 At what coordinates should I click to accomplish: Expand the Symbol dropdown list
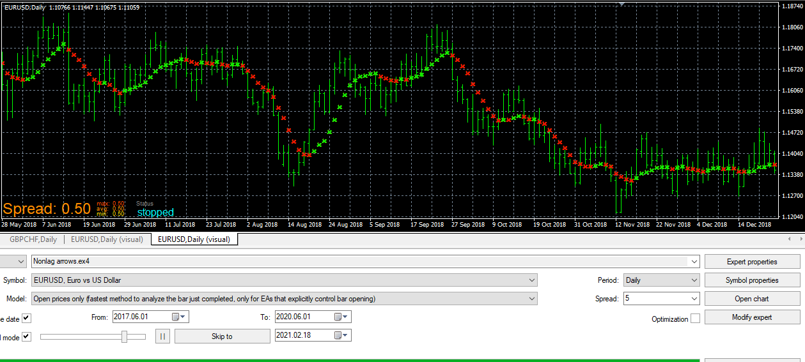pos(532,280)
